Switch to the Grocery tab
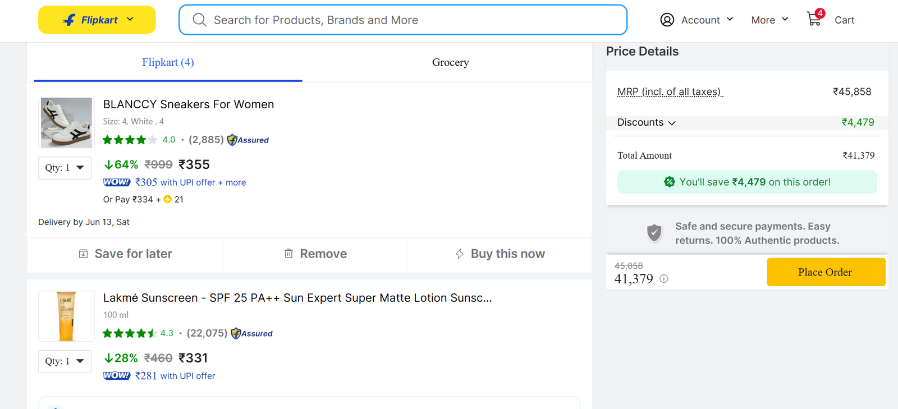Image resolution: width=898 pixels, height=409 pixels. click(x=450, y=62)
